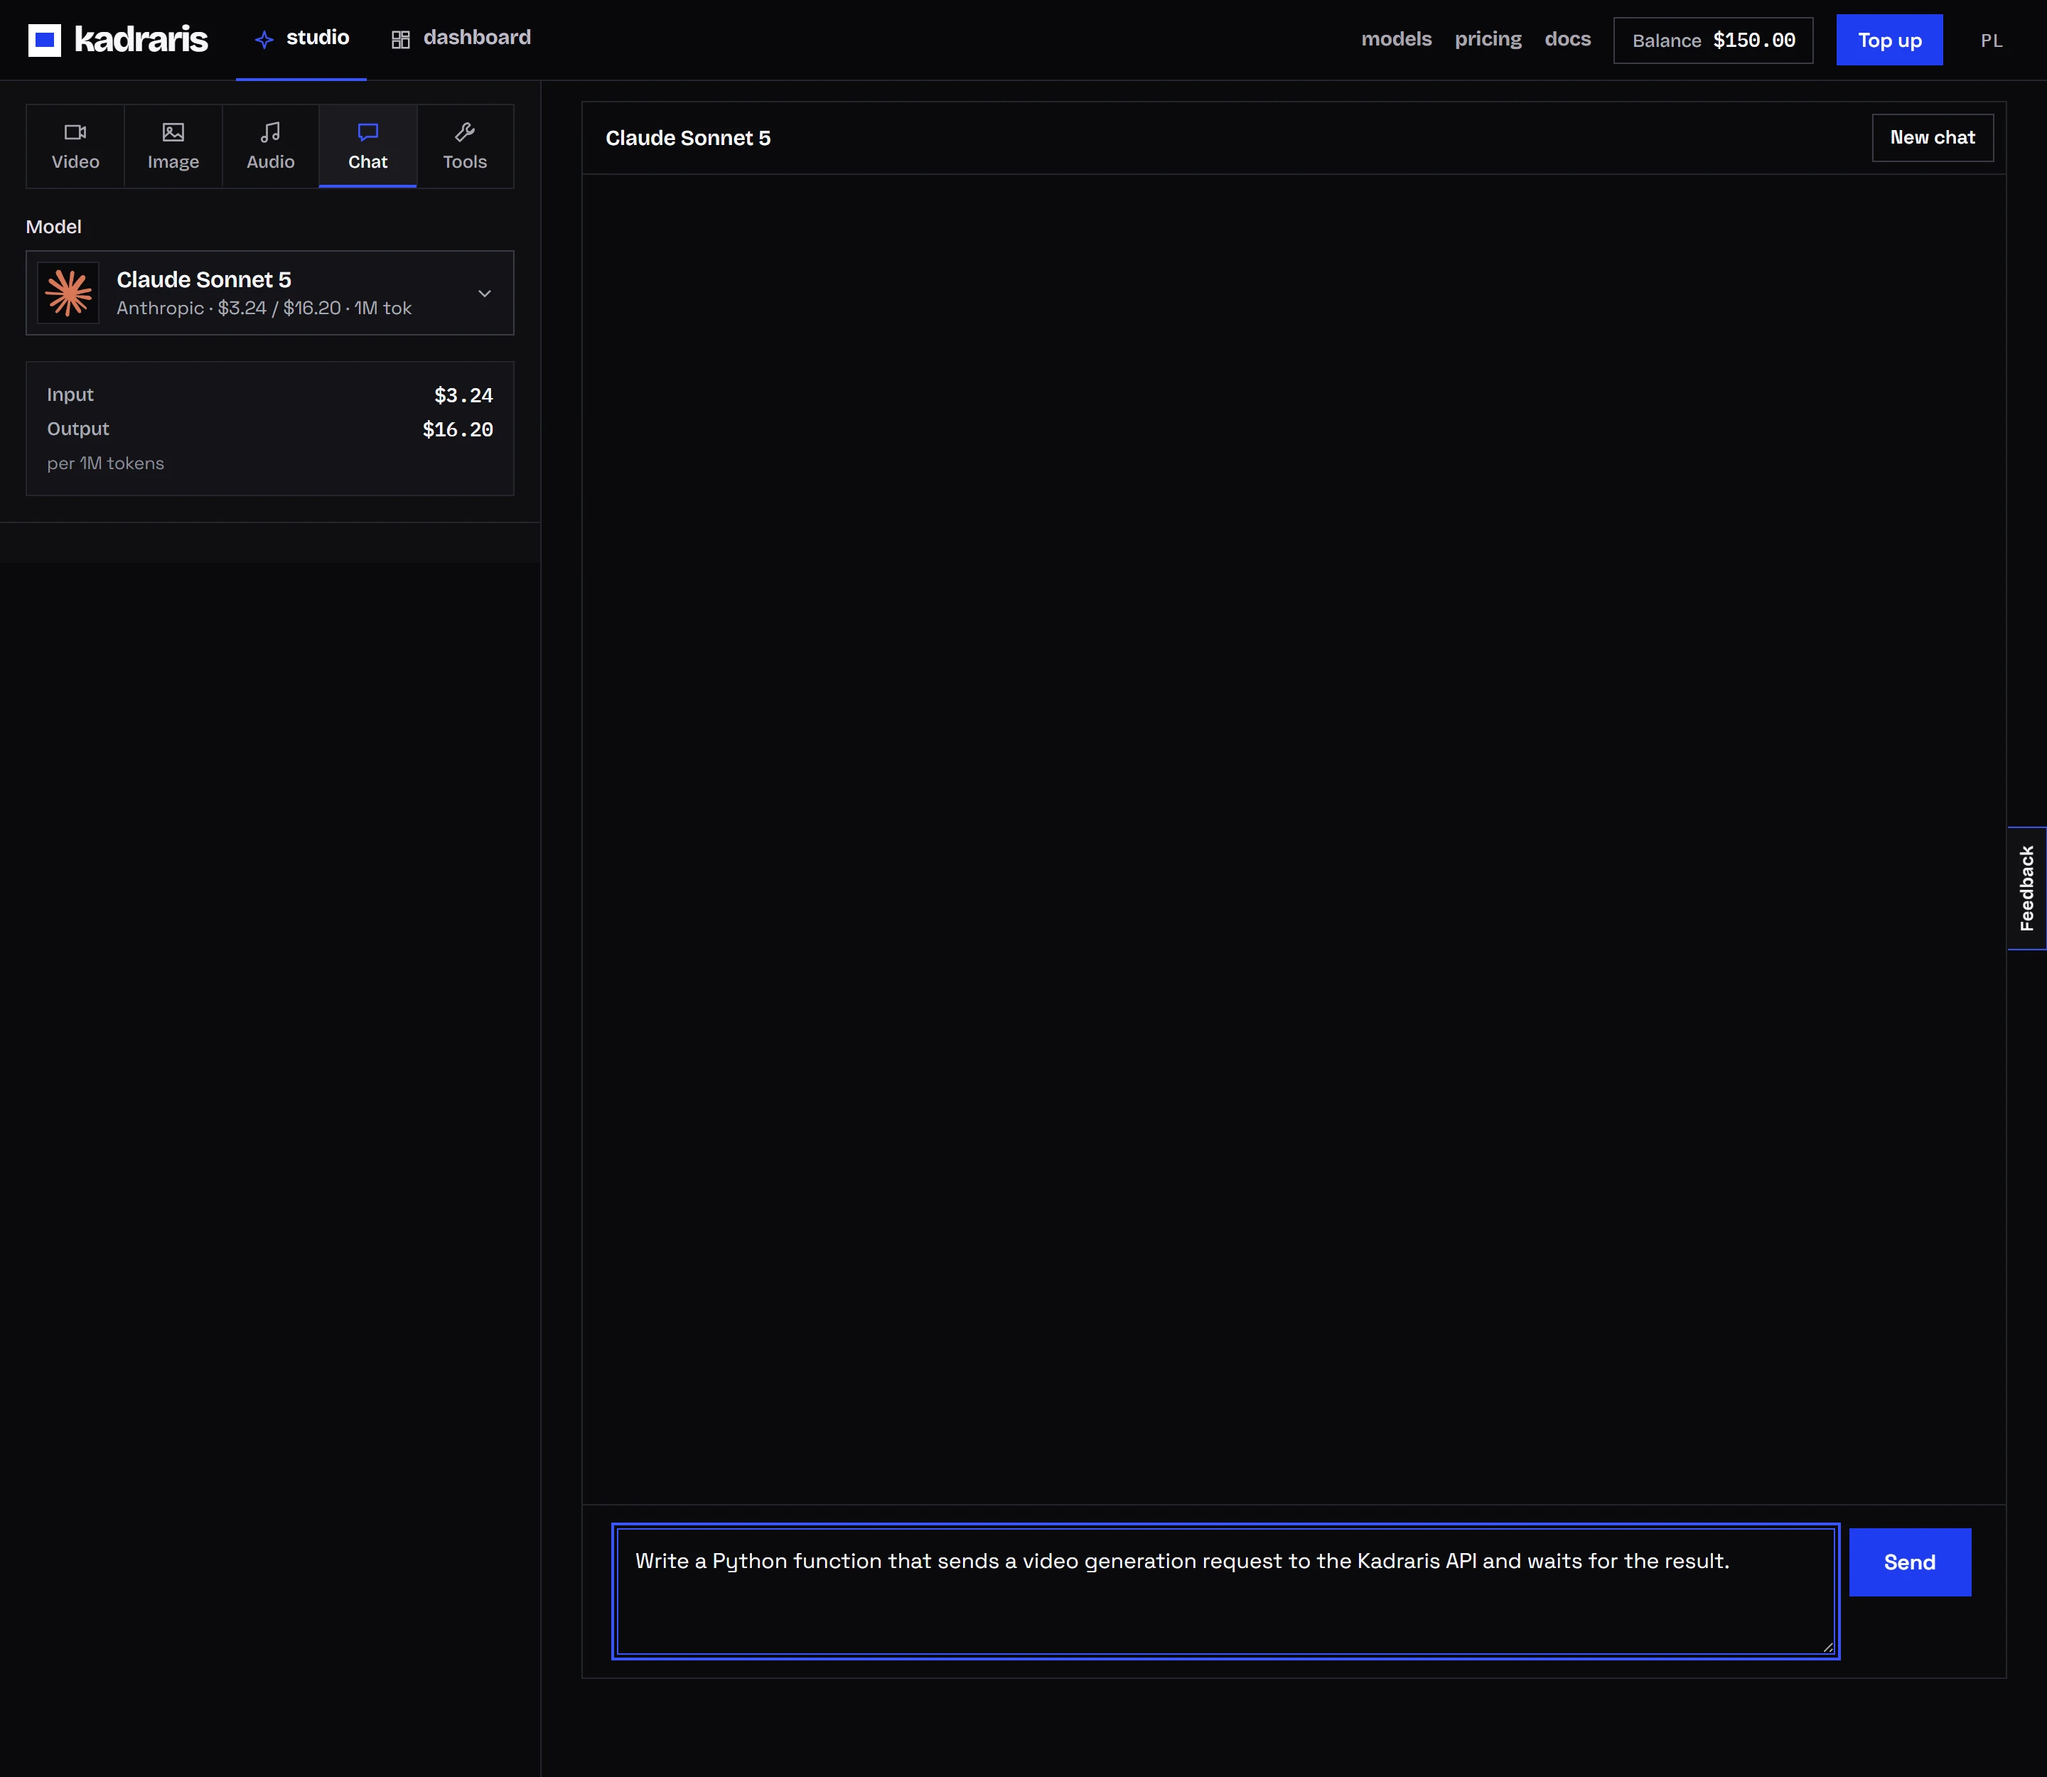
Task: Click the Model section label
Action: point(53,227)
